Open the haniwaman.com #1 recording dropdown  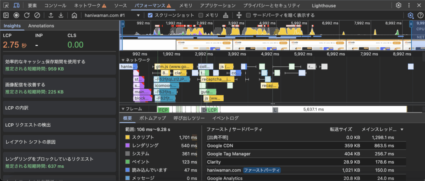(139, 15)
